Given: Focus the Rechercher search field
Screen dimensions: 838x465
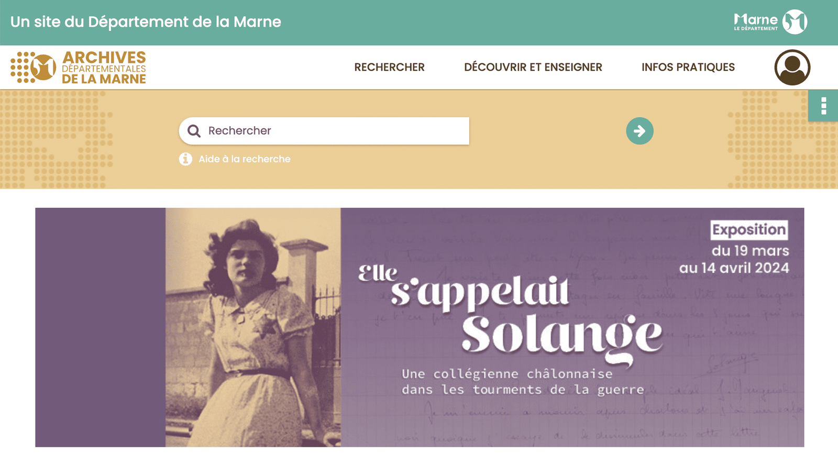Looking at the screenshot, I should point(335,131).
